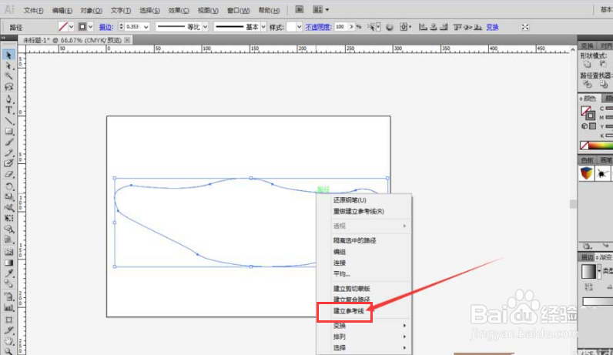
Task: Open the stroke color dropdown
Action: pyautogui.click(x=91, y=27)
